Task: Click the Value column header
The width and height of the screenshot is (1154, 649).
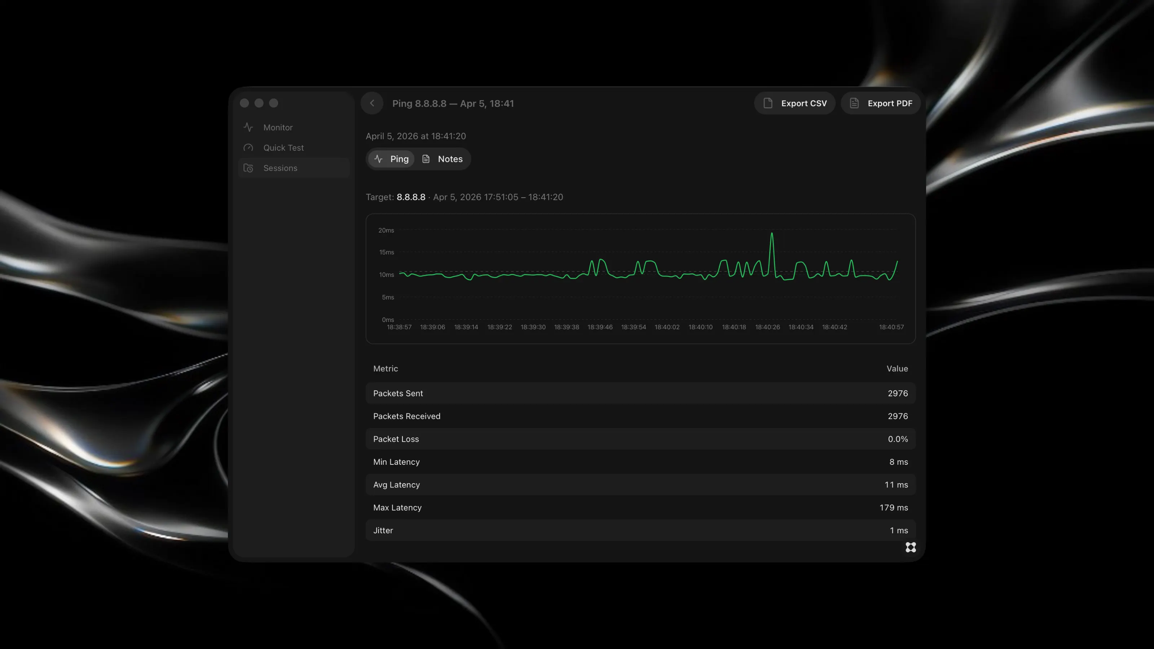Action: (897, 368)
